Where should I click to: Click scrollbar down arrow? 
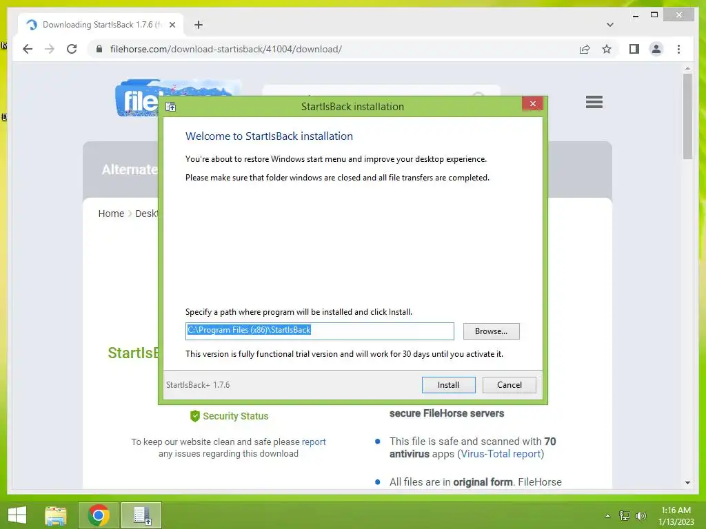click(x=687, y=483)
